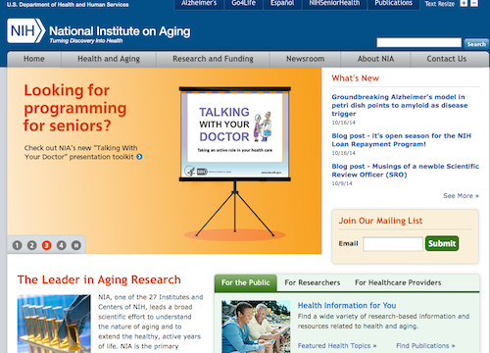490x353 pixels.
Task: Increase text size with plus icon
Action: click(x=464, y=3)
